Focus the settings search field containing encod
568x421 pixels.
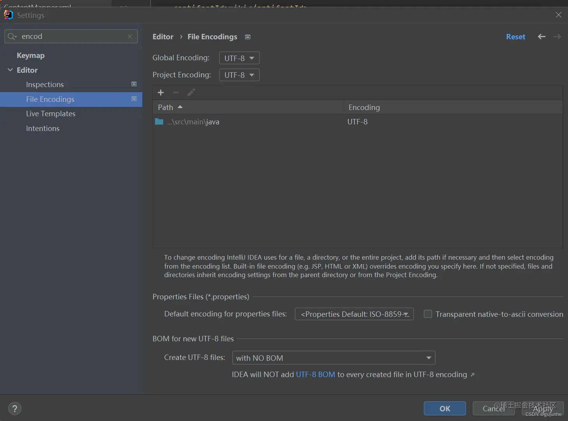[71, 36]
